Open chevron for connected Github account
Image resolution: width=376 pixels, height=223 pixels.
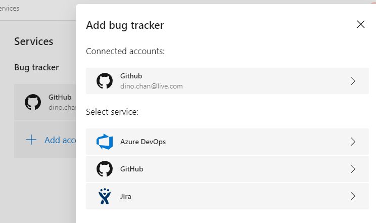point(353,81)
